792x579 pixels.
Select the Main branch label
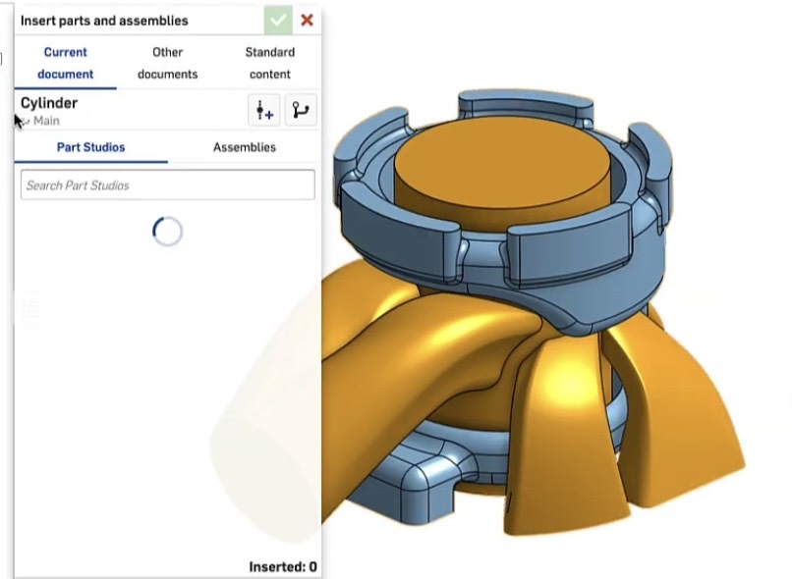click(x=46, y=121)
